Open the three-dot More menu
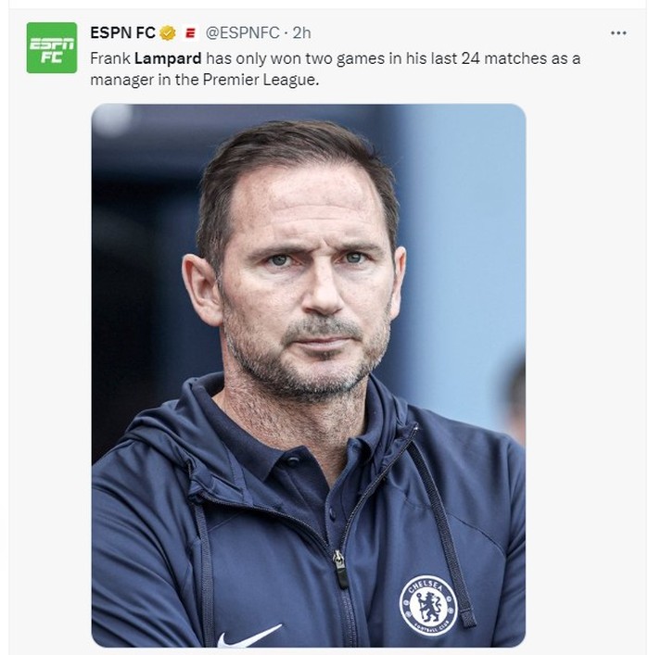The height and width of the screenshot is (655, 649). pyautogui.click(x=618, y=32)
